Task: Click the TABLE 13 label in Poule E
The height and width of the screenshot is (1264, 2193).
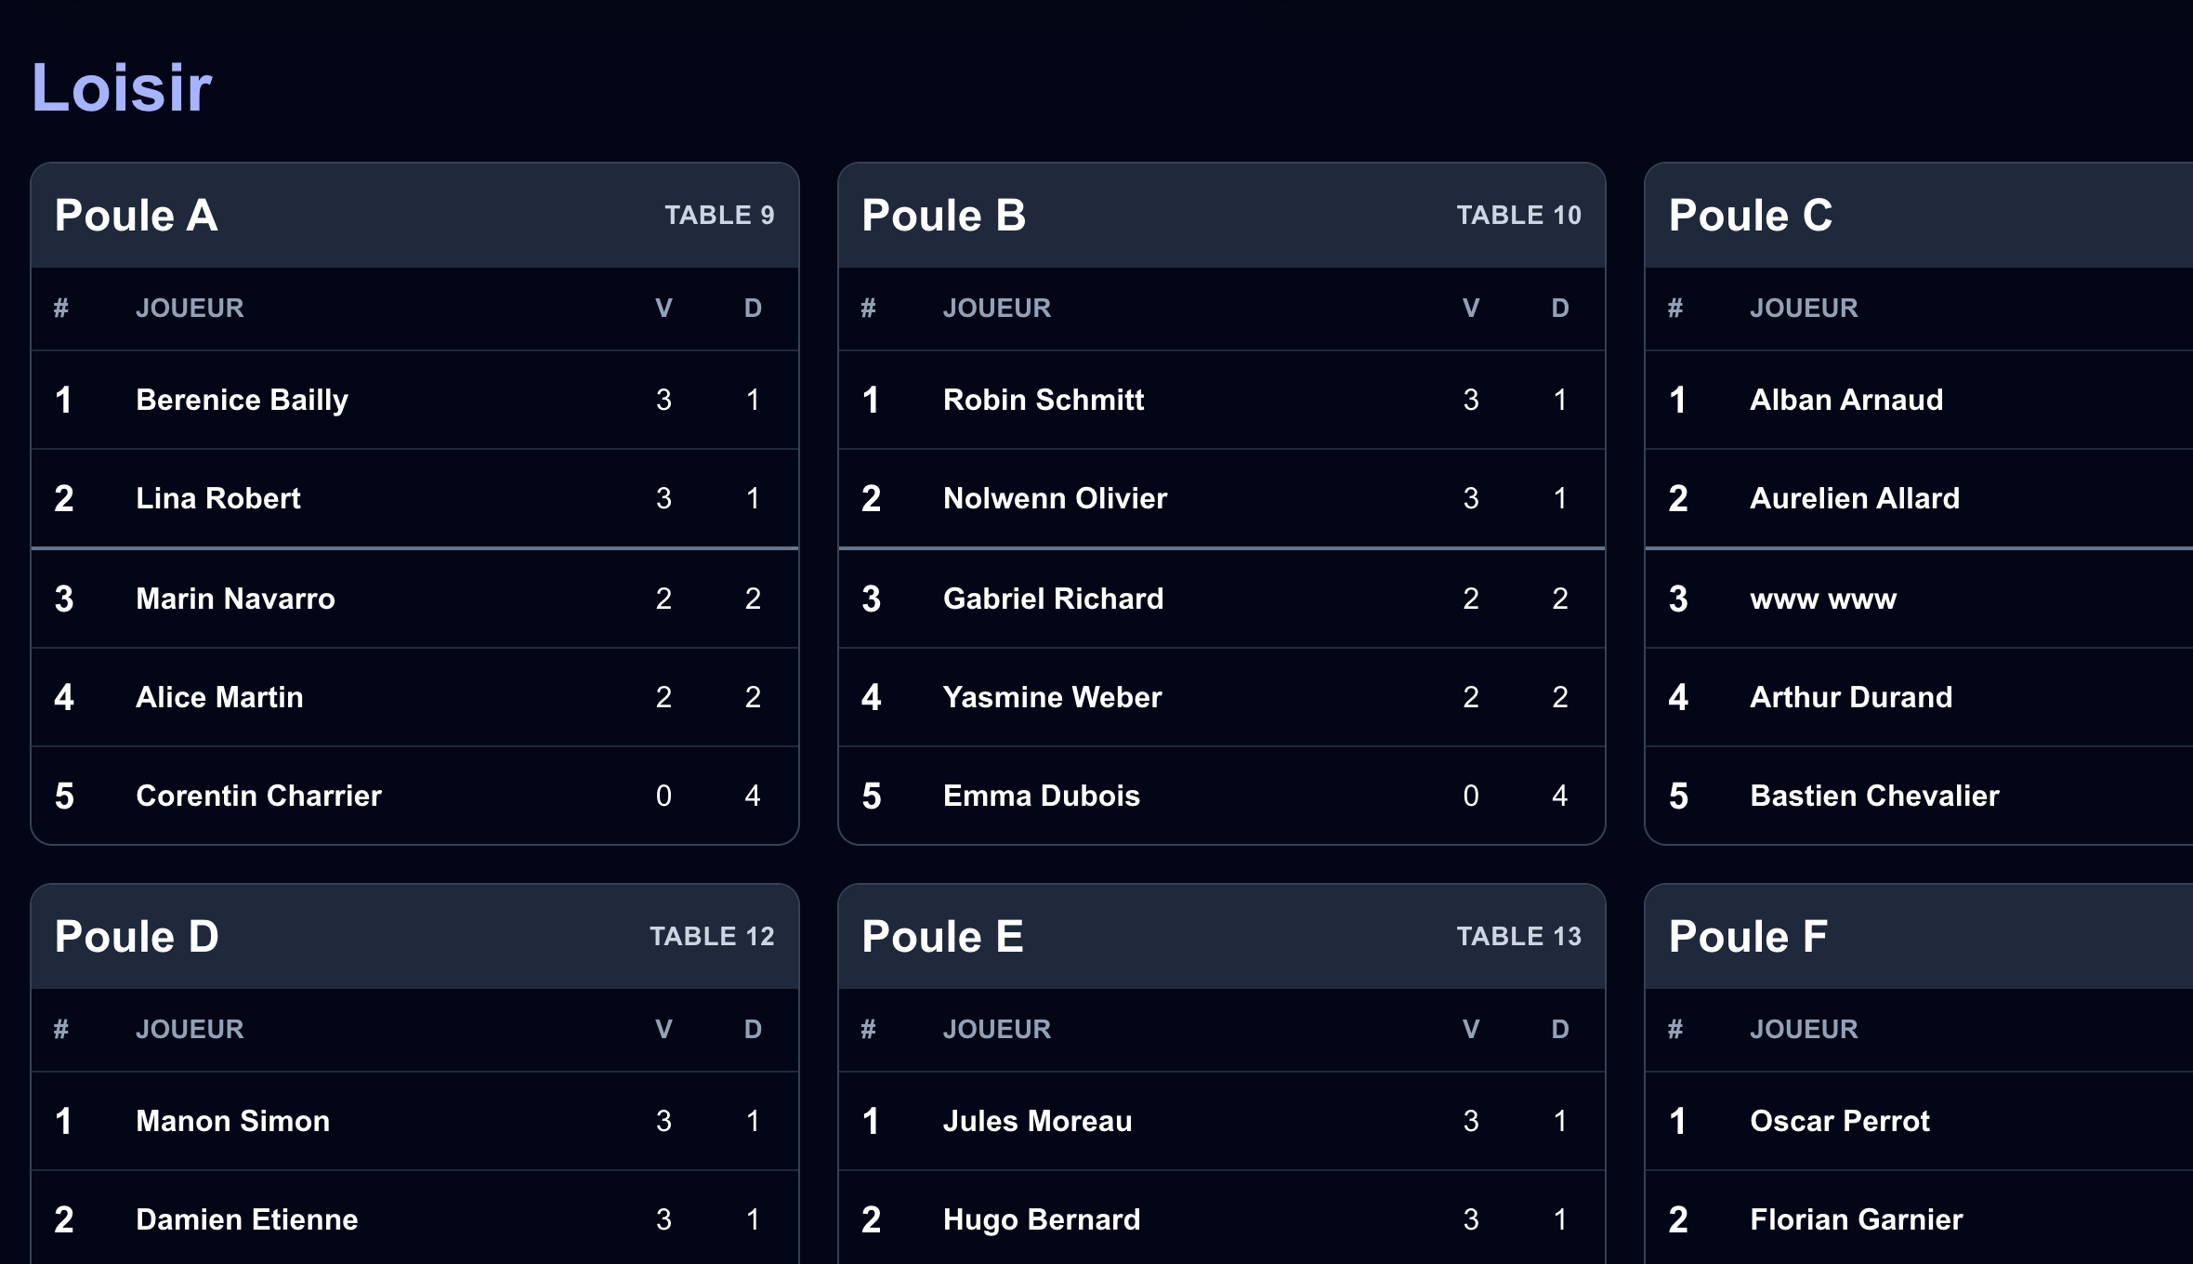Action: point(1518,937)
